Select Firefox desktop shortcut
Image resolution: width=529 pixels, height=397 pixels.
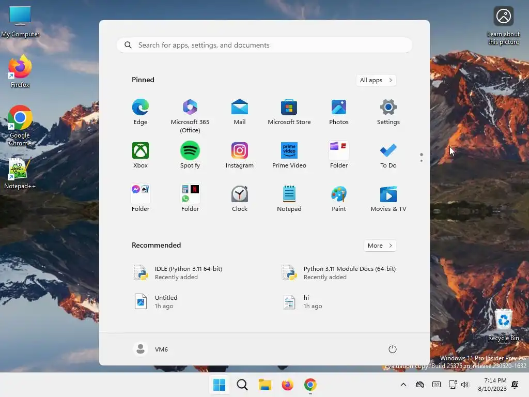pyautogui.click(x=20, y=72)
